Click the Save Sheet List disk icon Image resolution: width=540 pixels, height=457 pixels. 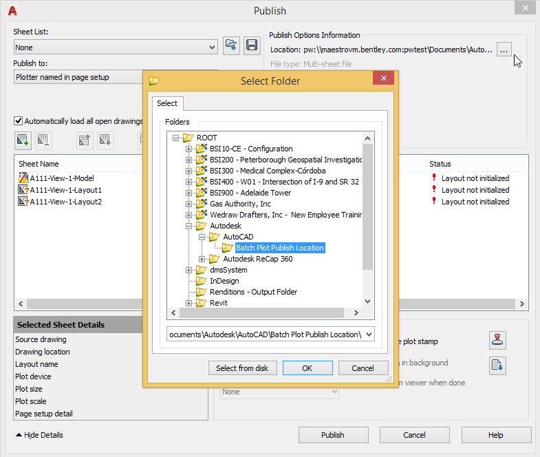[252, 45]
